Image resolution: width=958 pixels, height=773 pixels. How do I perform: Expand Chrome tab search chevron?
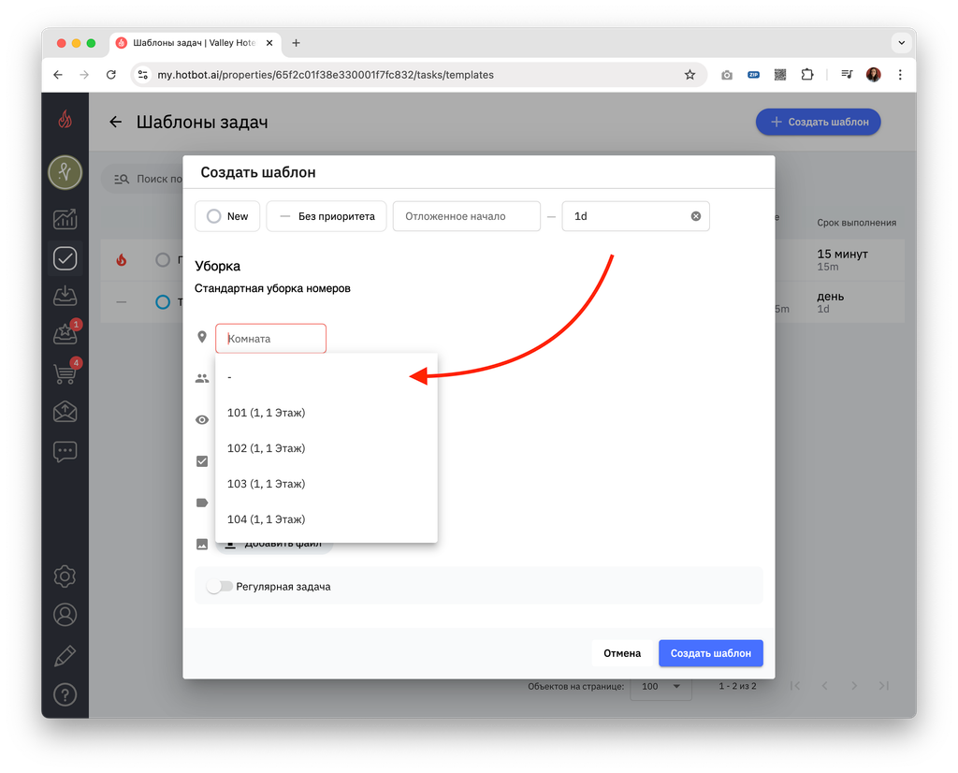click(901, 43)
